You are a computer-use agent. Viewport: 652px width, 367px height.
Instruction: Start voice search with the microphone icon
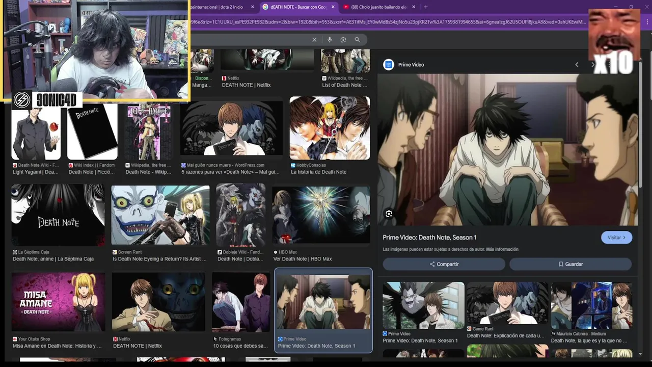coord(330,40)
